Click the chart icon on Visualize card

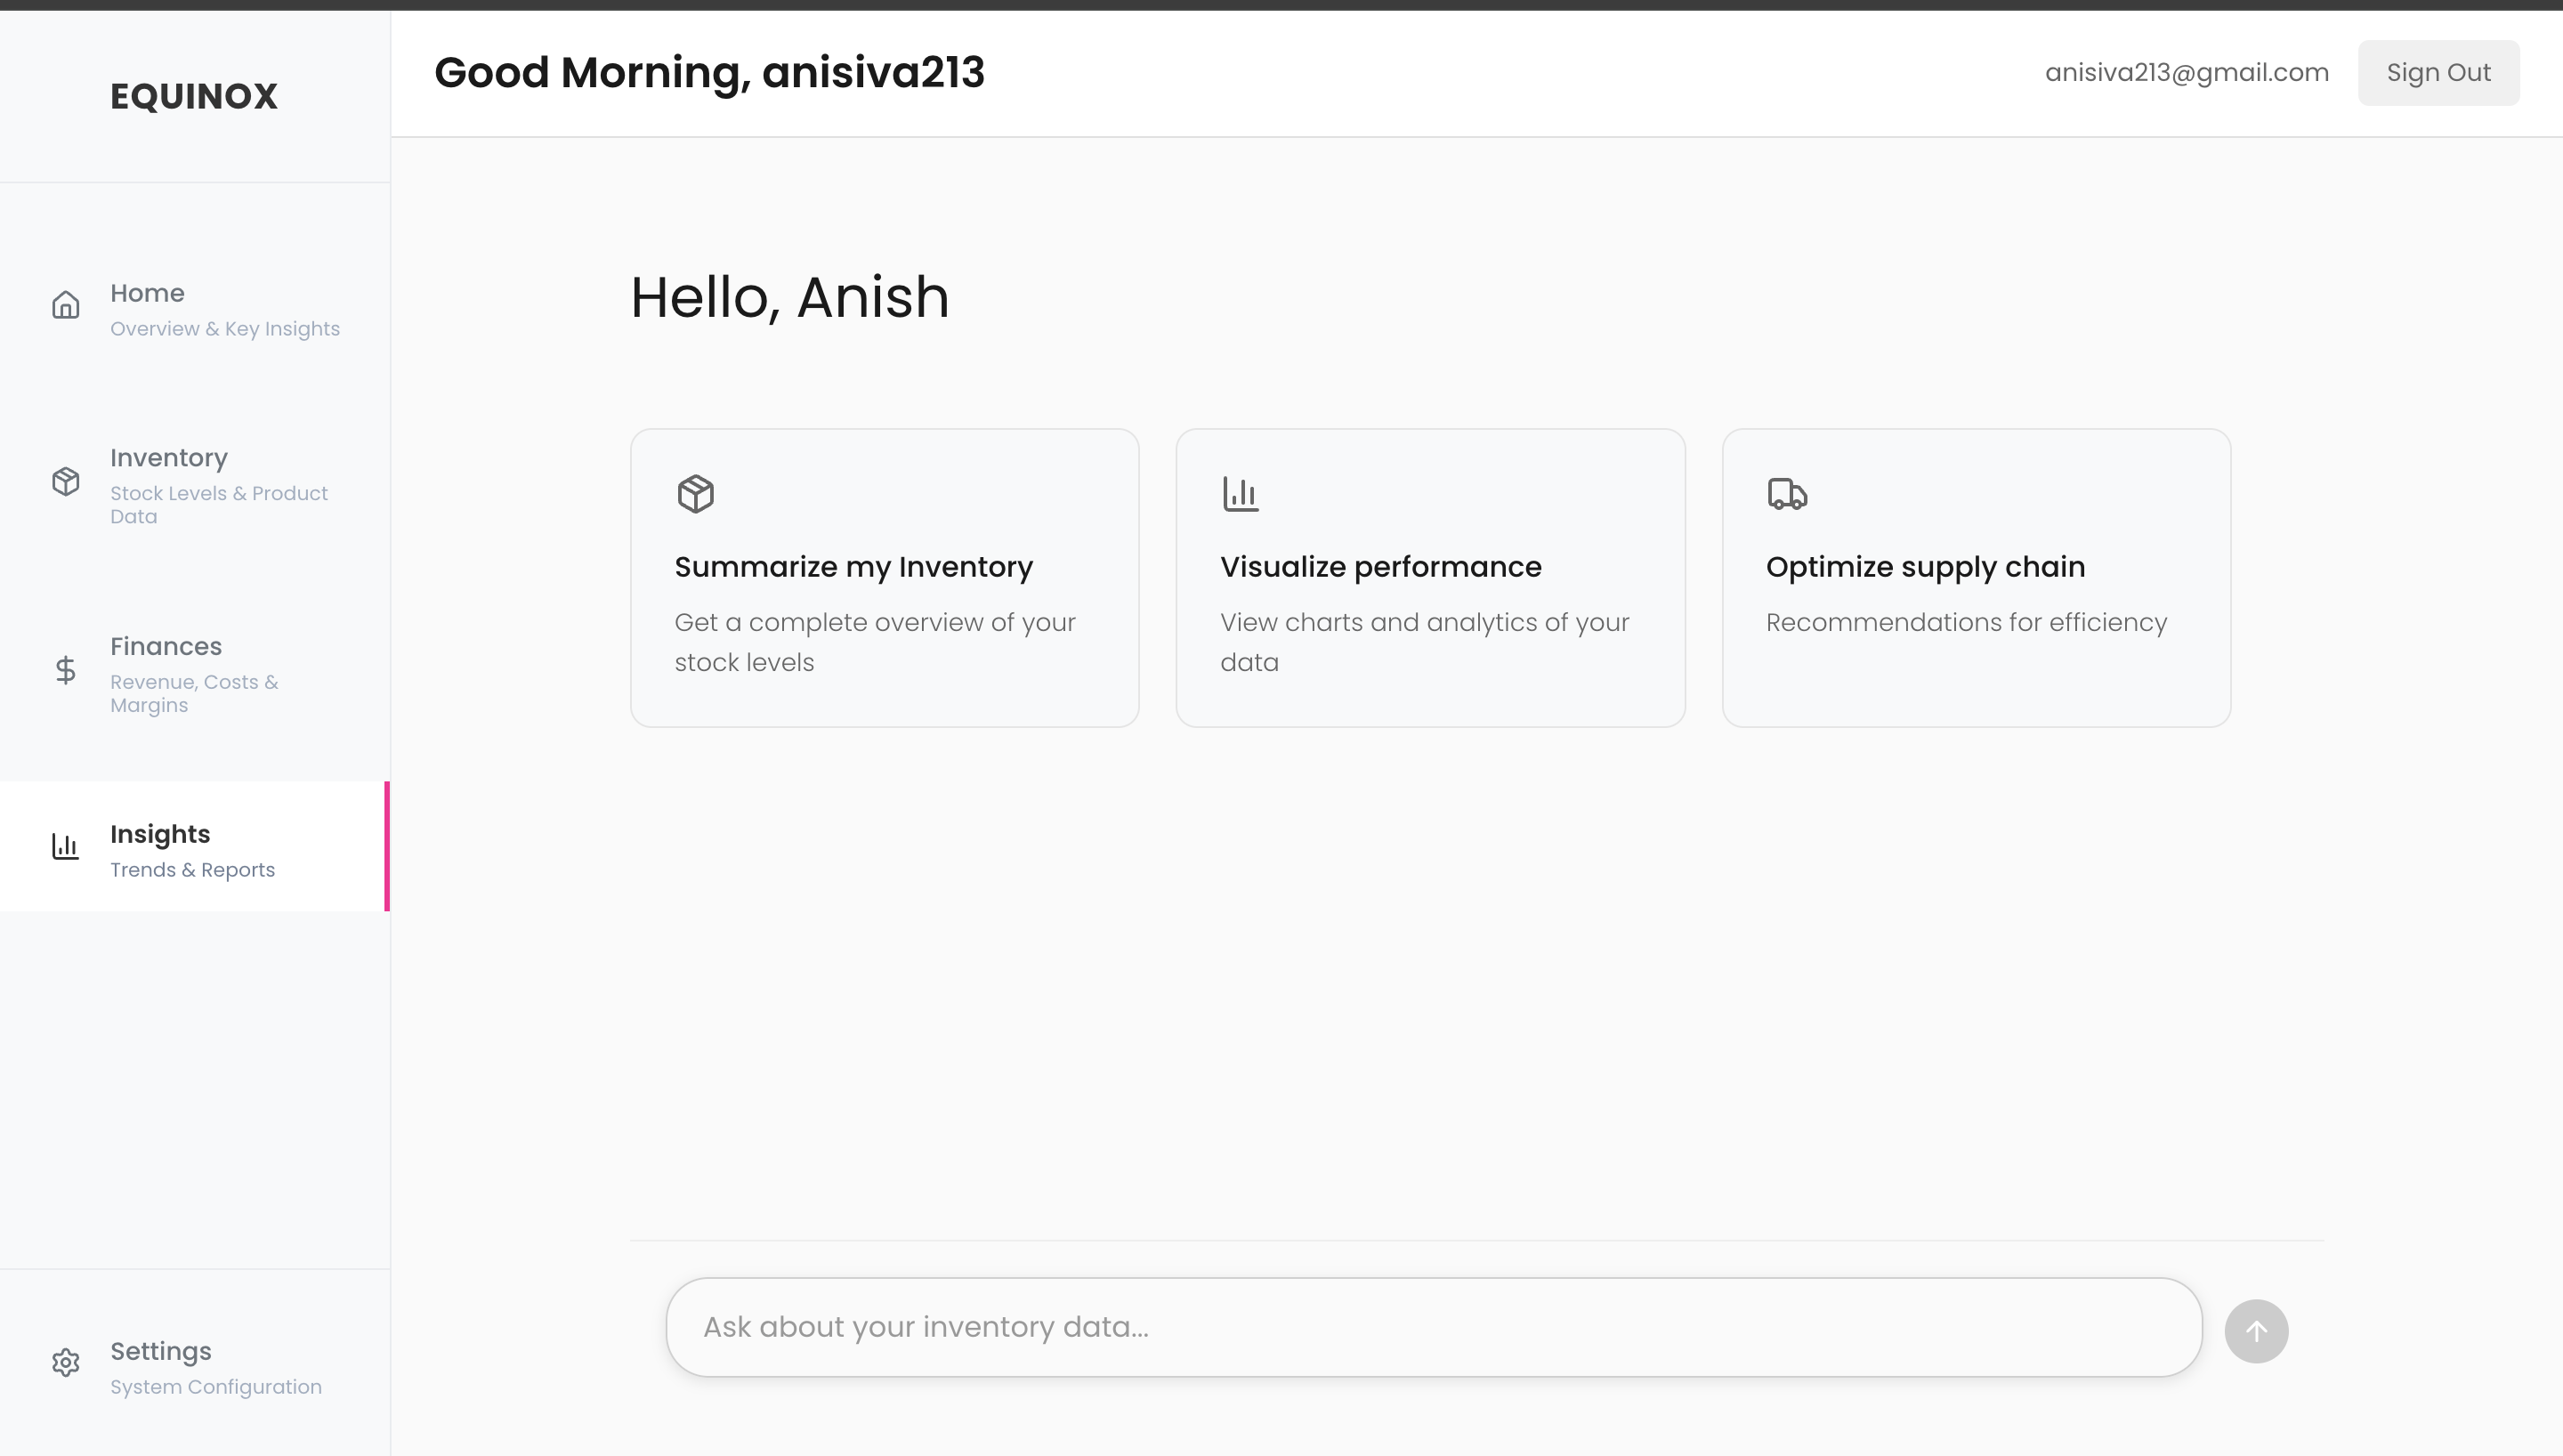(1241, 494)
